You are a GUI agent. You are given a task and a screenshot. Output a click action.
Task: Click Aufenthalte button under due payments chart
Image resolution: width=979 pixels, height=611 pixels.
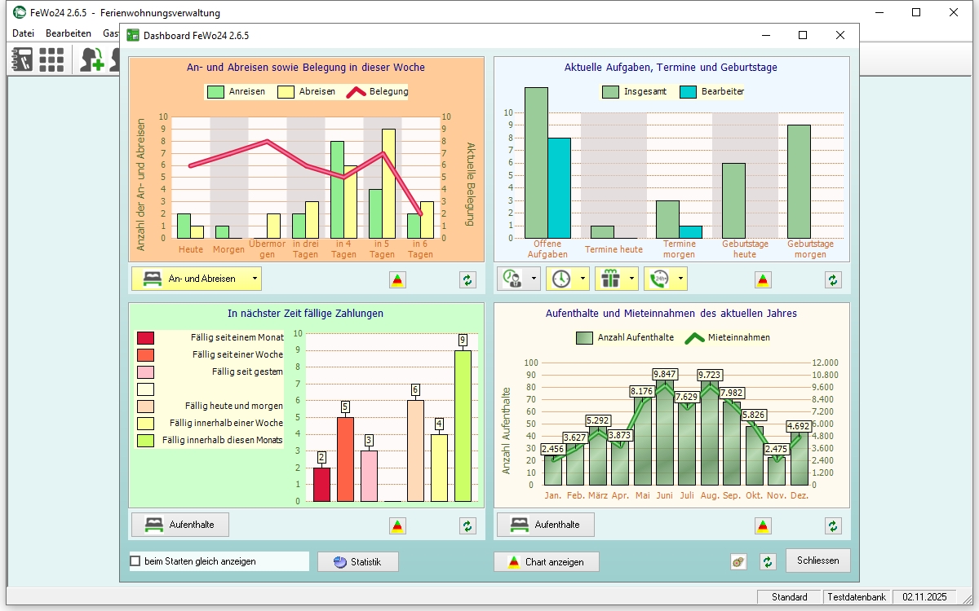[180, 525]
